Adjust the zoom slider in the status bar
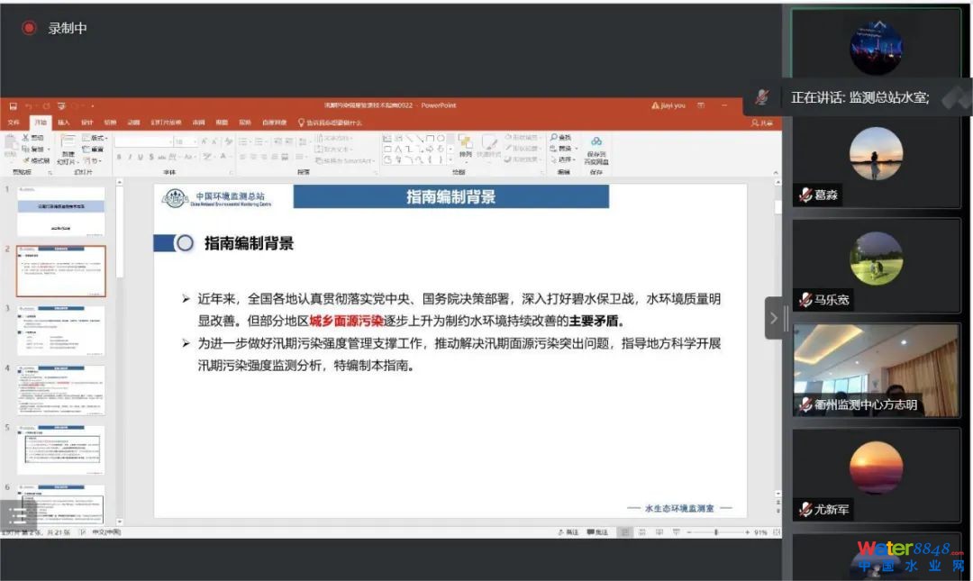 click(x=715, y=532)
